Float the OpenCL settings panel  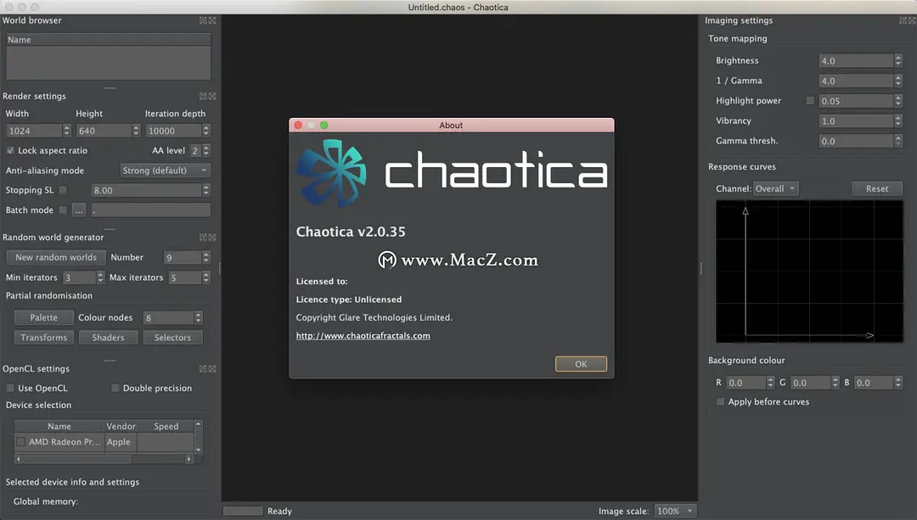coord(203,369)
